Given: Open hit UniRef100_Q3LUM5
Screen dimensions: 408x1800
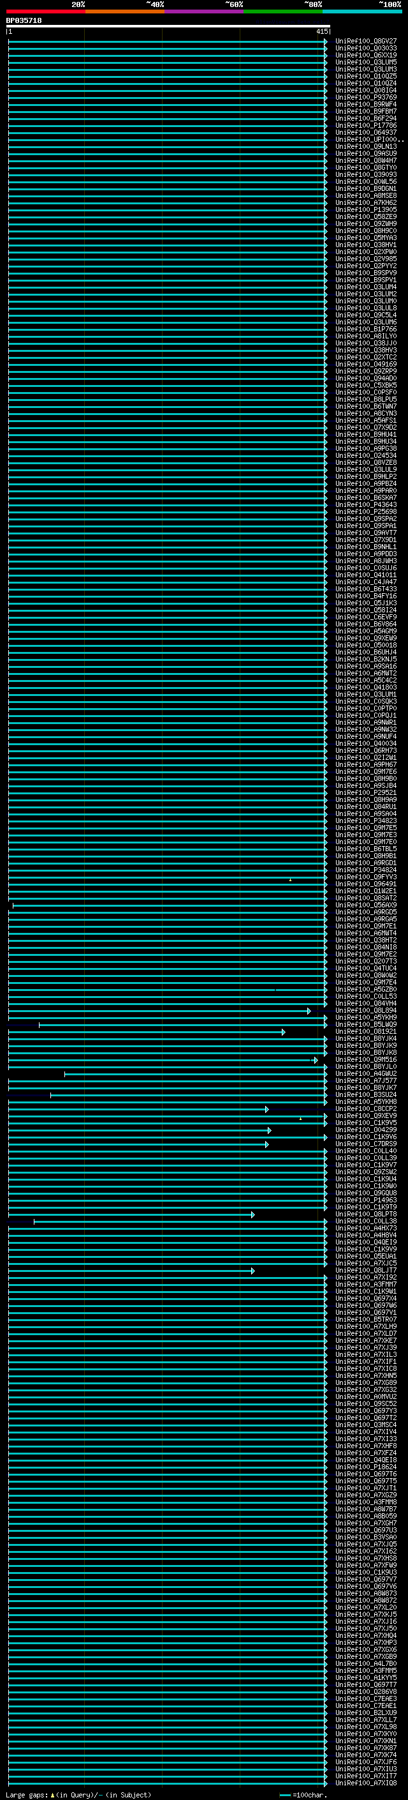Looking at the screenshot, I should (366, 62).
